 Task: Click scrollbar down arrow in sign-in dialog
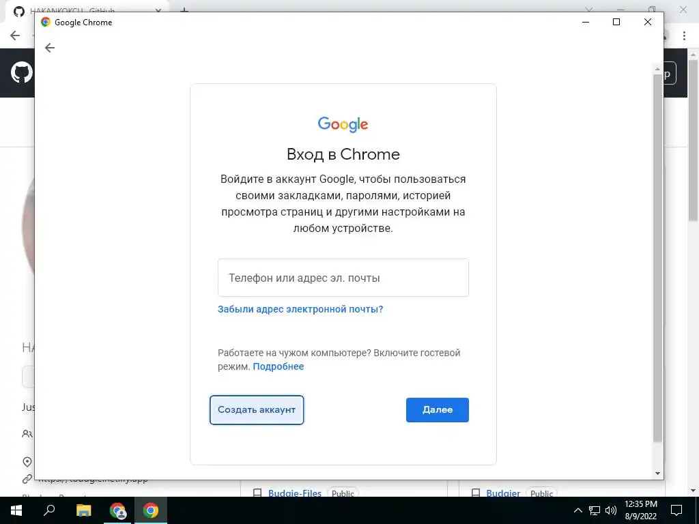click(x=657, y=474)
